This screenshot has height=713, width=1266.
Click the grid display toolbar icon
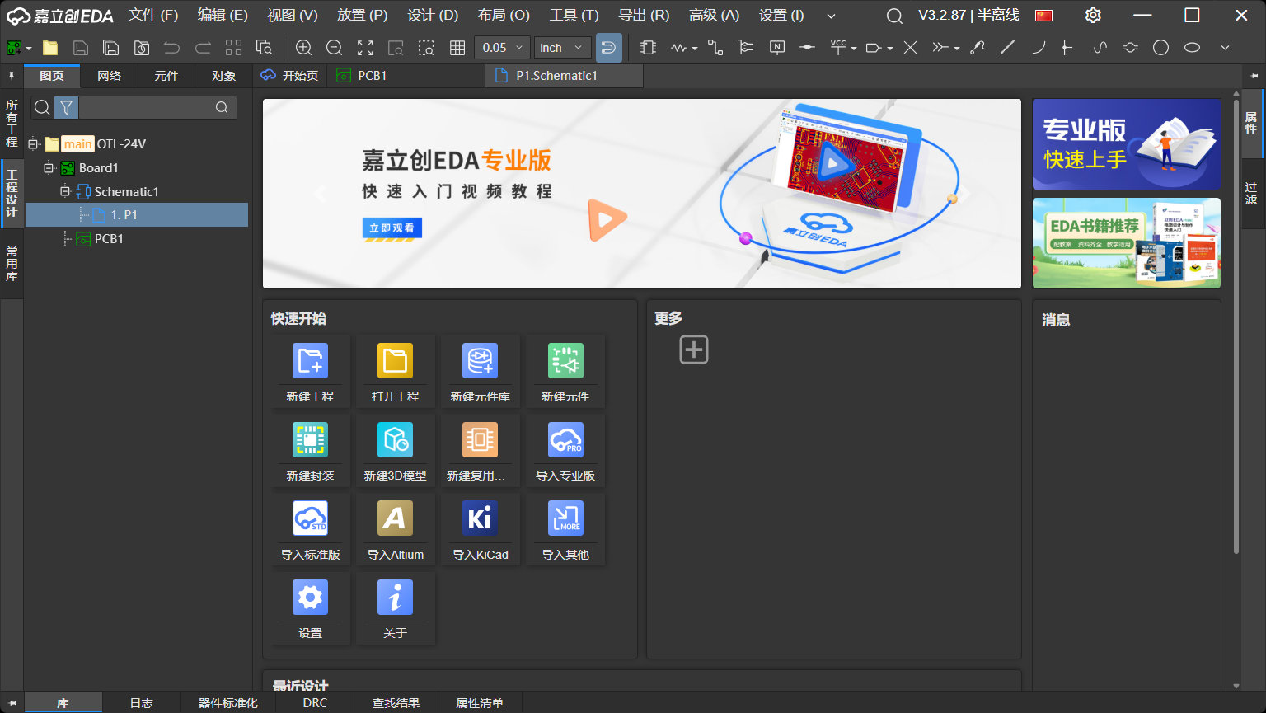tap(457, 48)
